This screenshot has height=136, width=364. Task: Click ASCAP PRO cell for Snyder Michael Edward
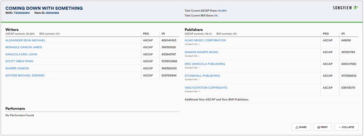(148, 75)
